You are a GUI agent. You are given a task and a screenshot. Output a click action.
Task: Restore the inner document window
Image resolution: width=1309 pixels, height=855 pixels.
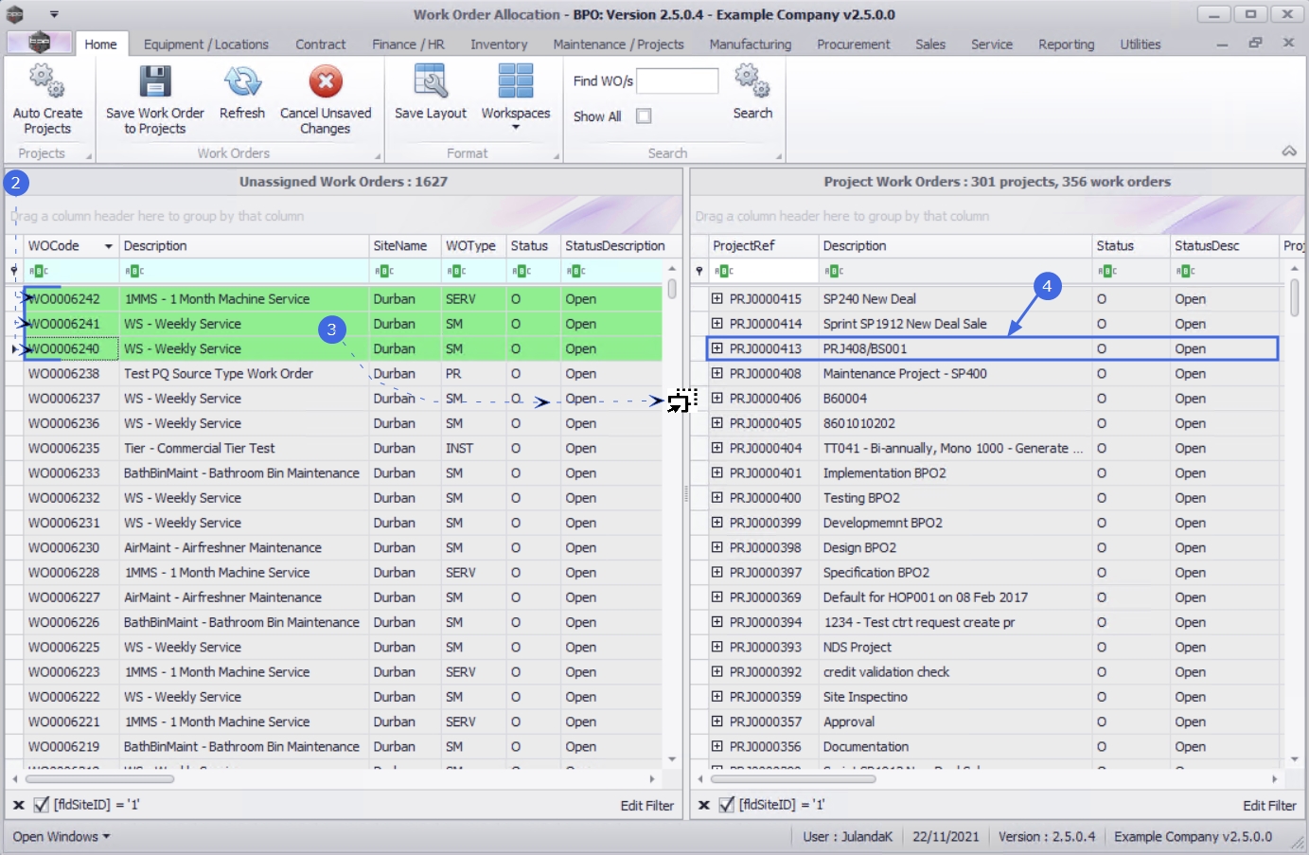(x=1255, y=43)
